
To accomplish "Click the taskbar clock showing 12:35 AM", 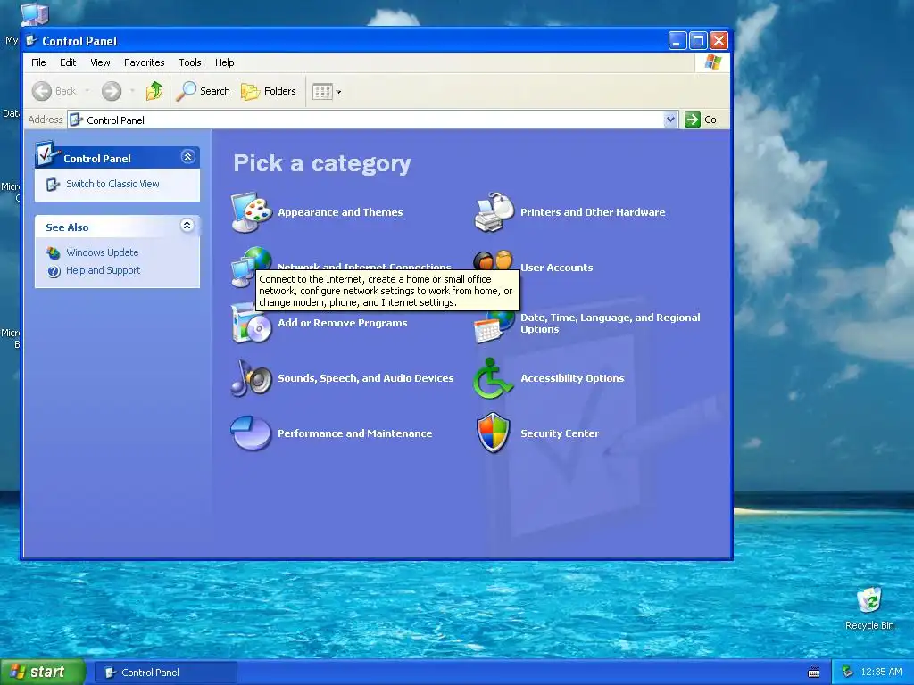I will click(881, 673).
